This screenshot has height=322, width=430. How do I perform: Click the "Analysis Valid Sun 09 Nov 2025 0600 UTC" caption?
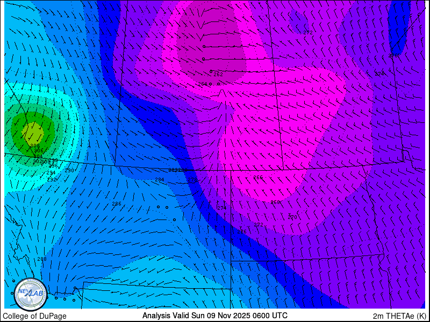(214, 316)
